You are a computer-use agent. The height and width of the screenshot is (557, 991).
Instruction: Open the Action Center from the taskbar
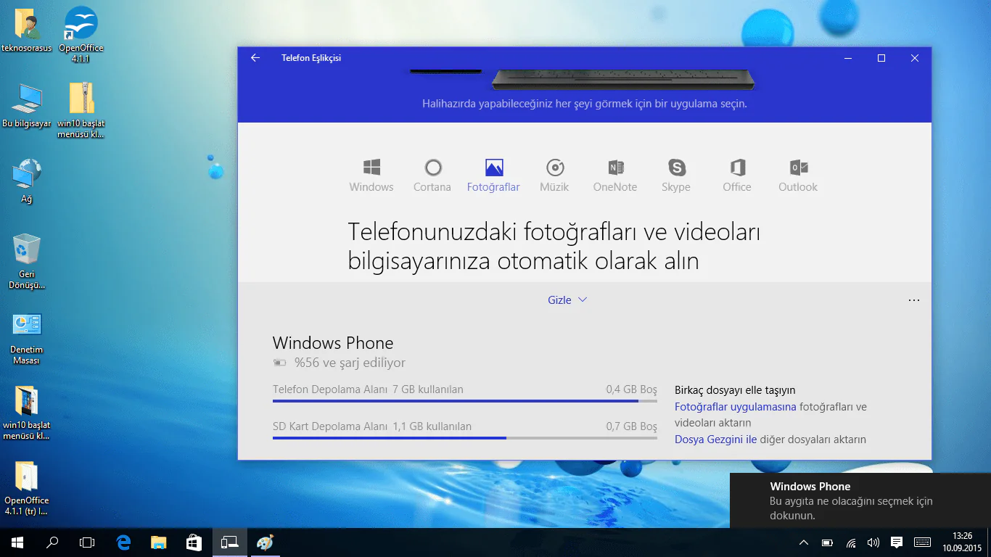tap(896, 542)
